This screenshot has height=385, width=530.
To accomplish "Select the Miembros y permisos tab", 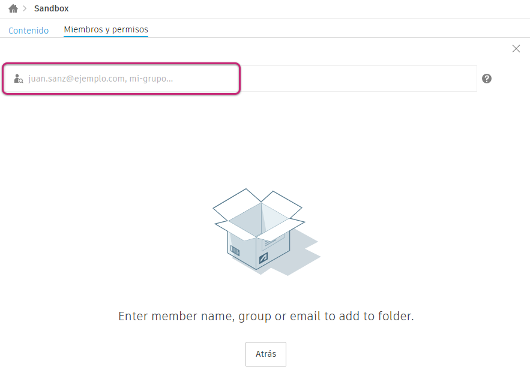I will point(106,29).
